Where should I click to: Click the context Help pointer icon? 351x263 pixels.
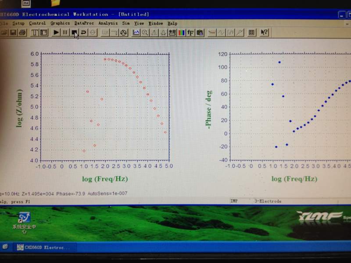(x=264, y=32)
